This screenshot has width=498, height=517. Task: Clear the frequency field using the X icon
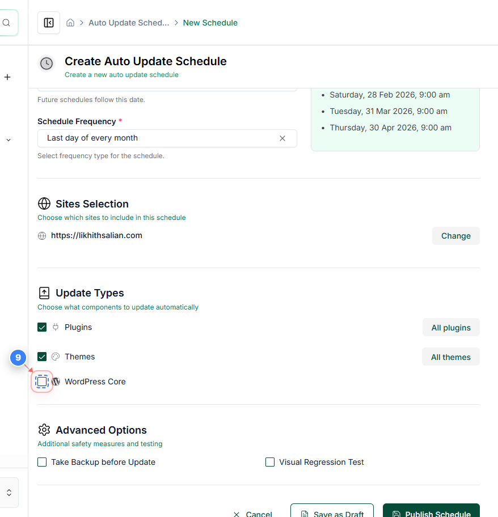click(282, 138)
